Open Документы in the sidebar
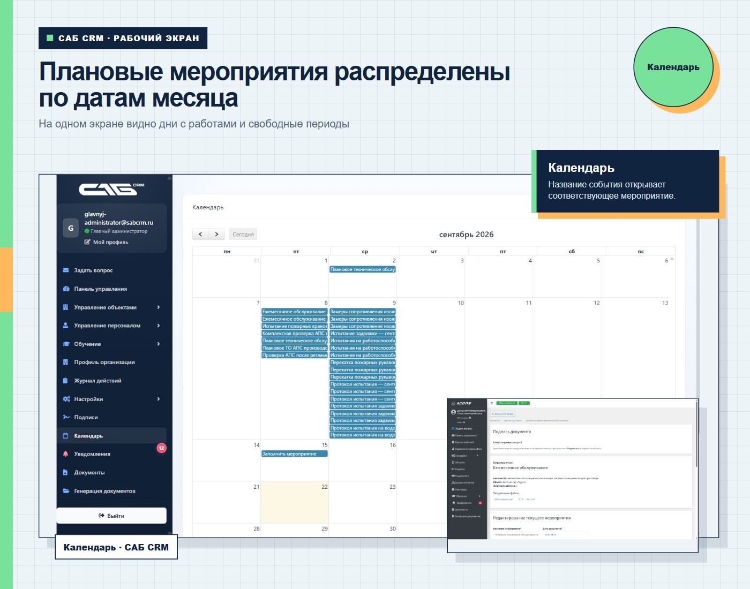The width and height of the screenshot is (750, 589). (x=111, y=472)
